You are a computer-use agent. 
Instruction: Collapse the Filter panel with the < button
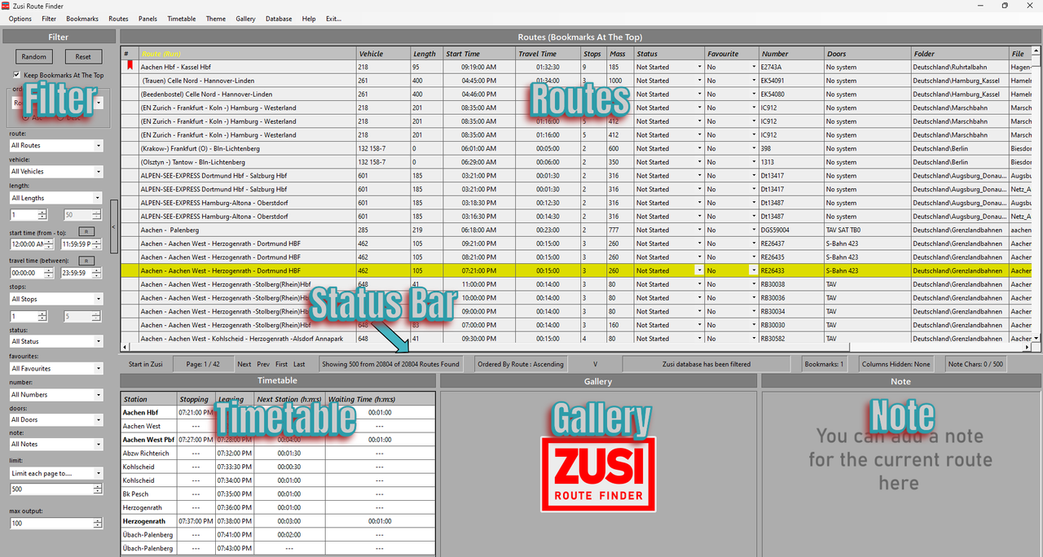pos(114,227)
